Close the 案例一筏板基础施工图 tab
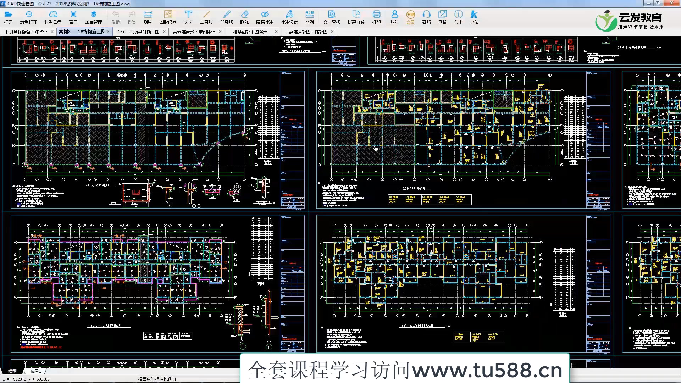Screen dimensions: 681x383 coord(164,32)
